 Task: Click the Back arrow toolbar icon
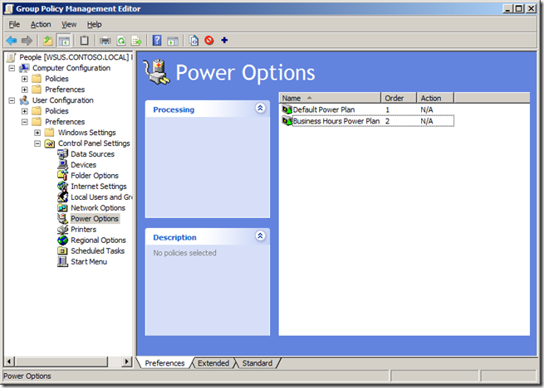(12, 40)
